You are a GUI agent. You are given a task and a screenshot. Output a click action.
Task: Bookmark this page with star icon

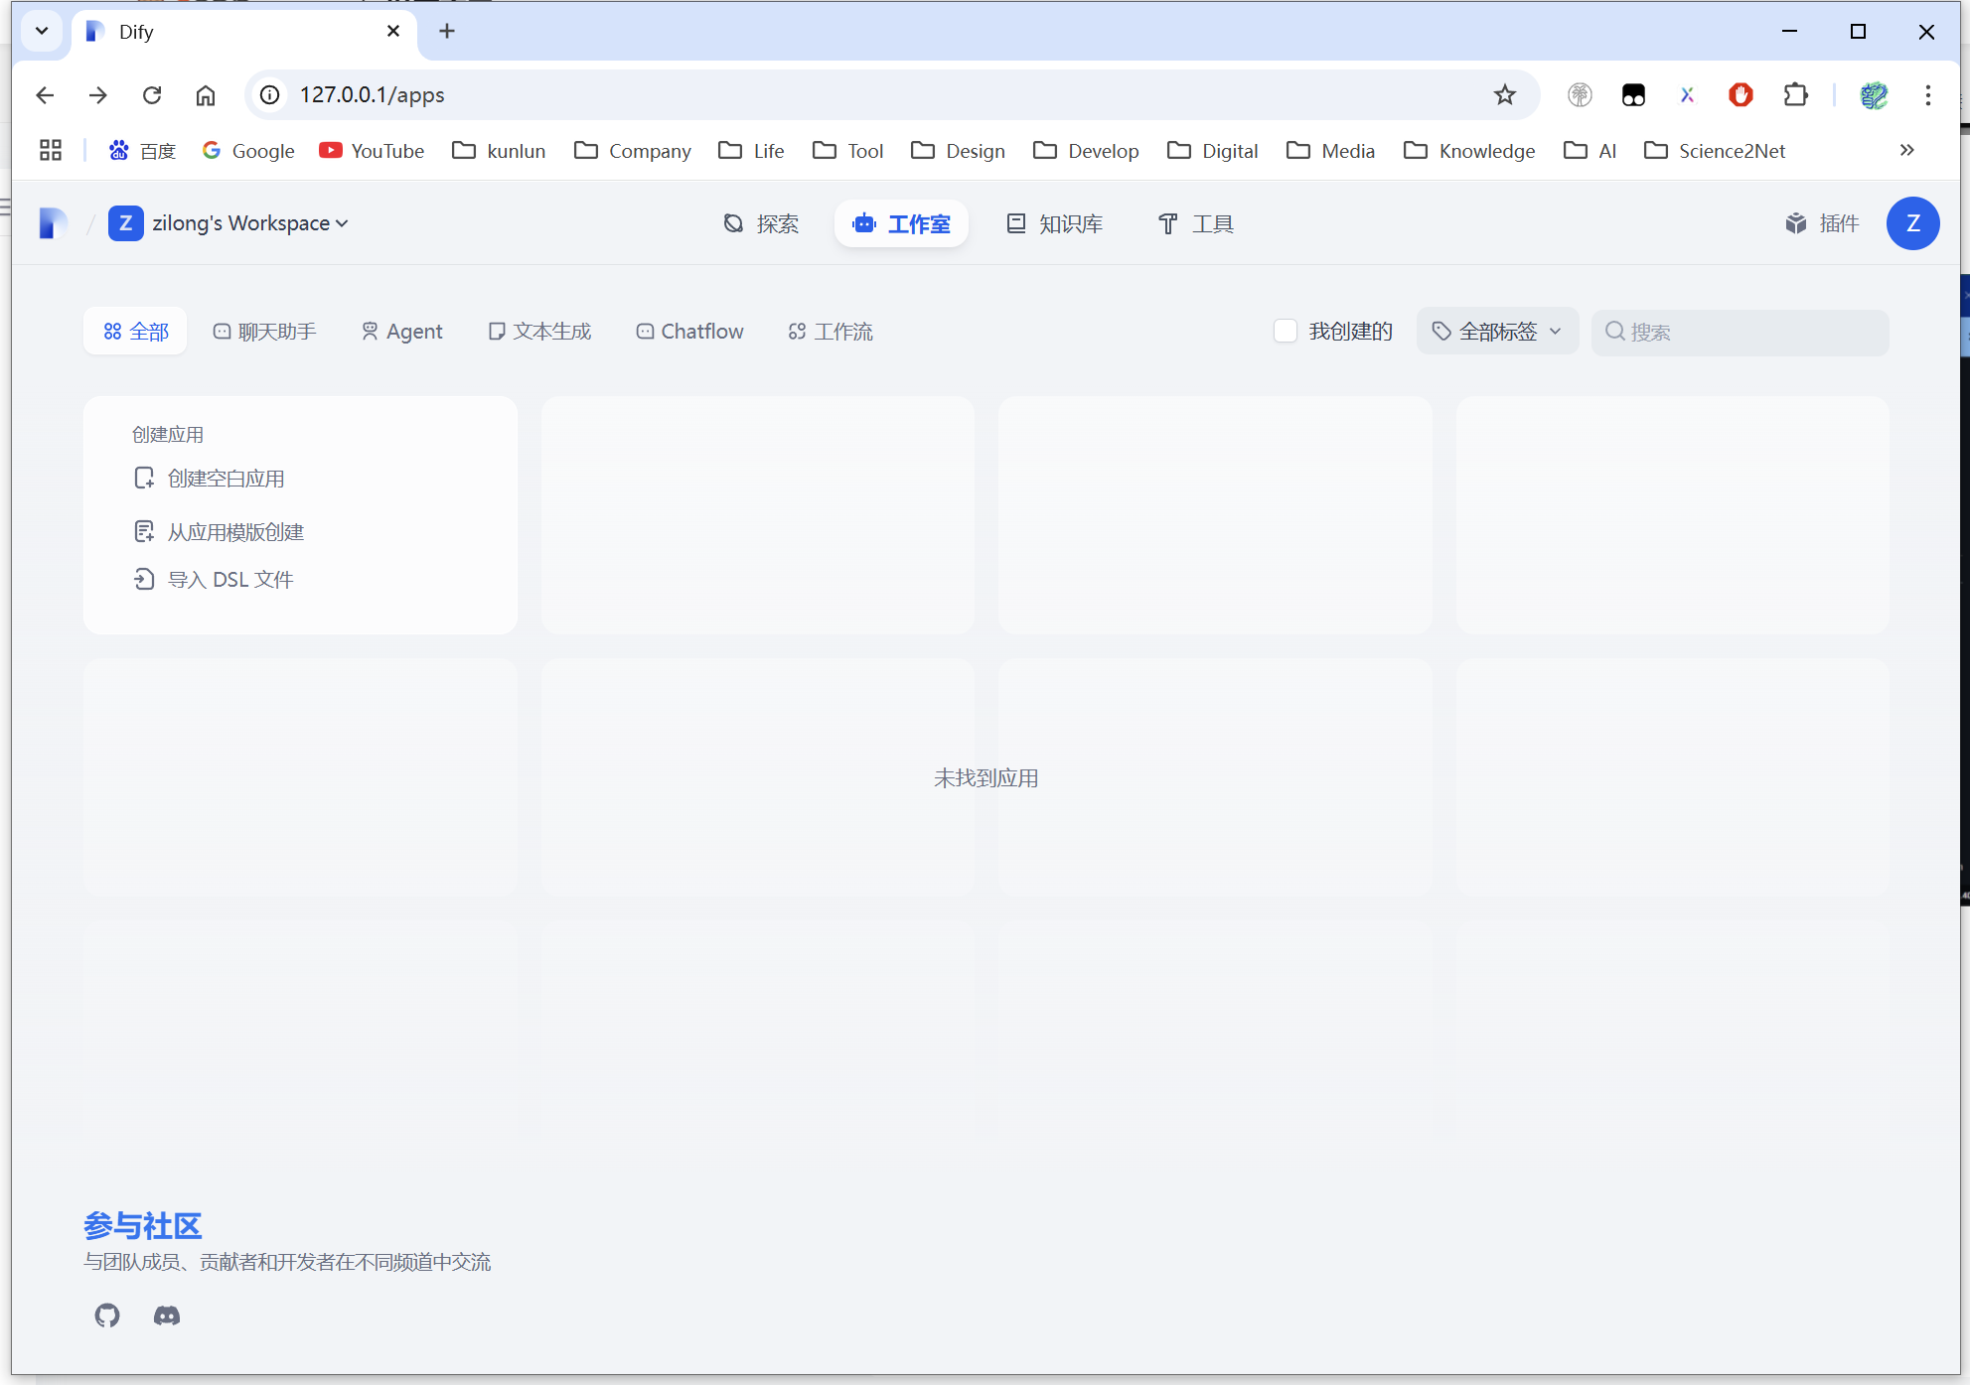tap(1504, 95)
